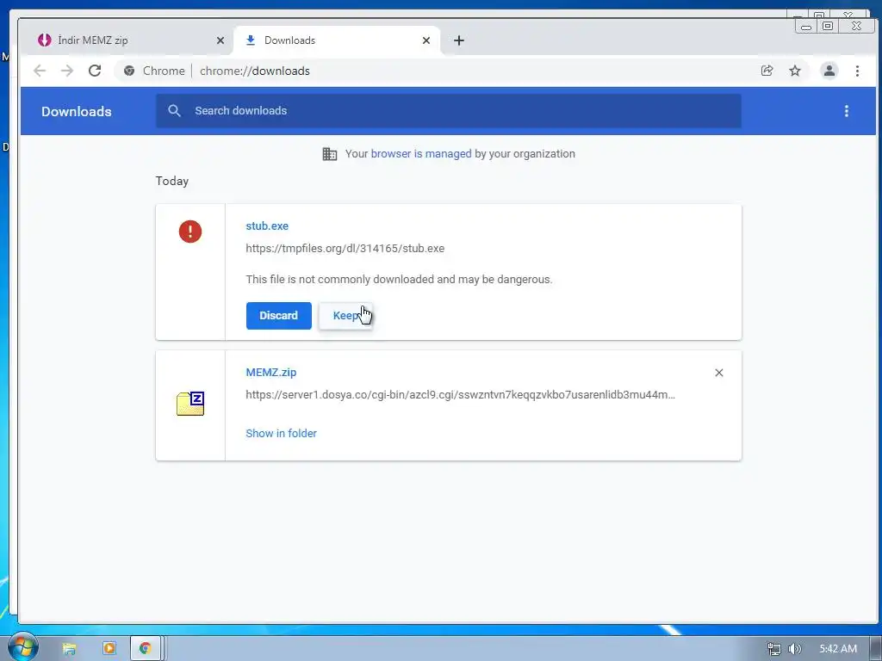
Task: Click the red warning icon for stub.exe
Action: tap(190, 232)
